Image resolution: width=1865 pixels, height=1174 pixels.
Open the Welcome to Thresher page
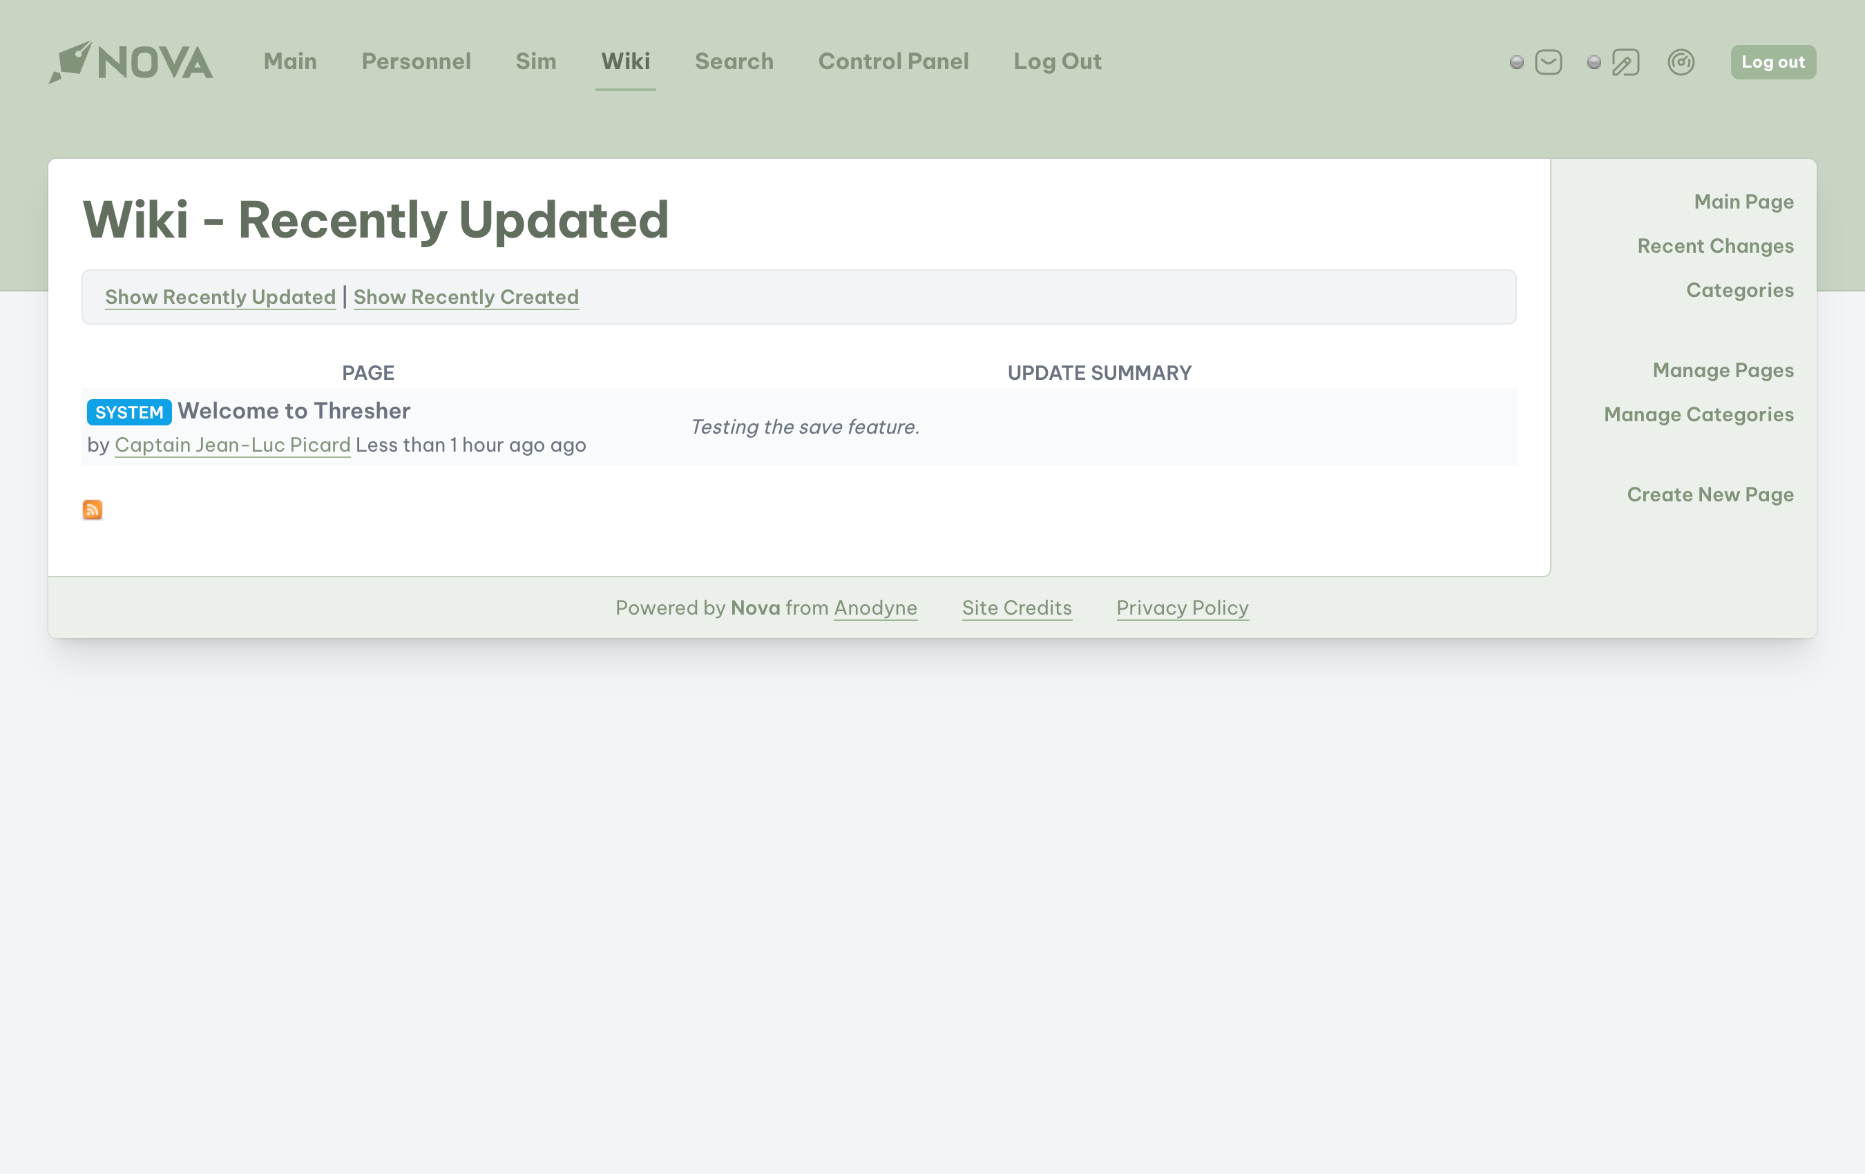click(x=294, y=410)
